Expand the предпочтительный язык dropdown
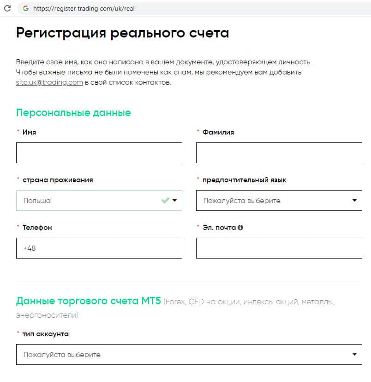The height and width of the screenshot is (382, 371). click(279, 201)
